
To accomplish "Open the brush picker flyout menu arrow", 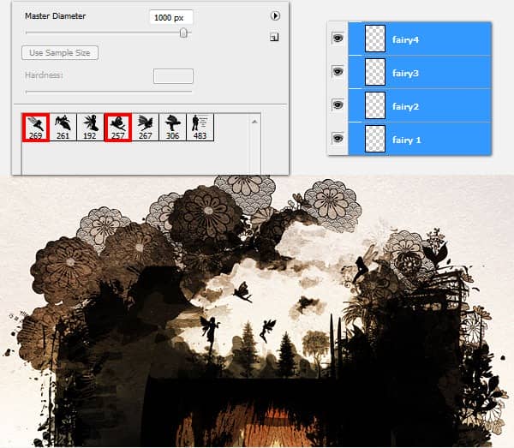I will pyautogui.click(x=275, y=15).
